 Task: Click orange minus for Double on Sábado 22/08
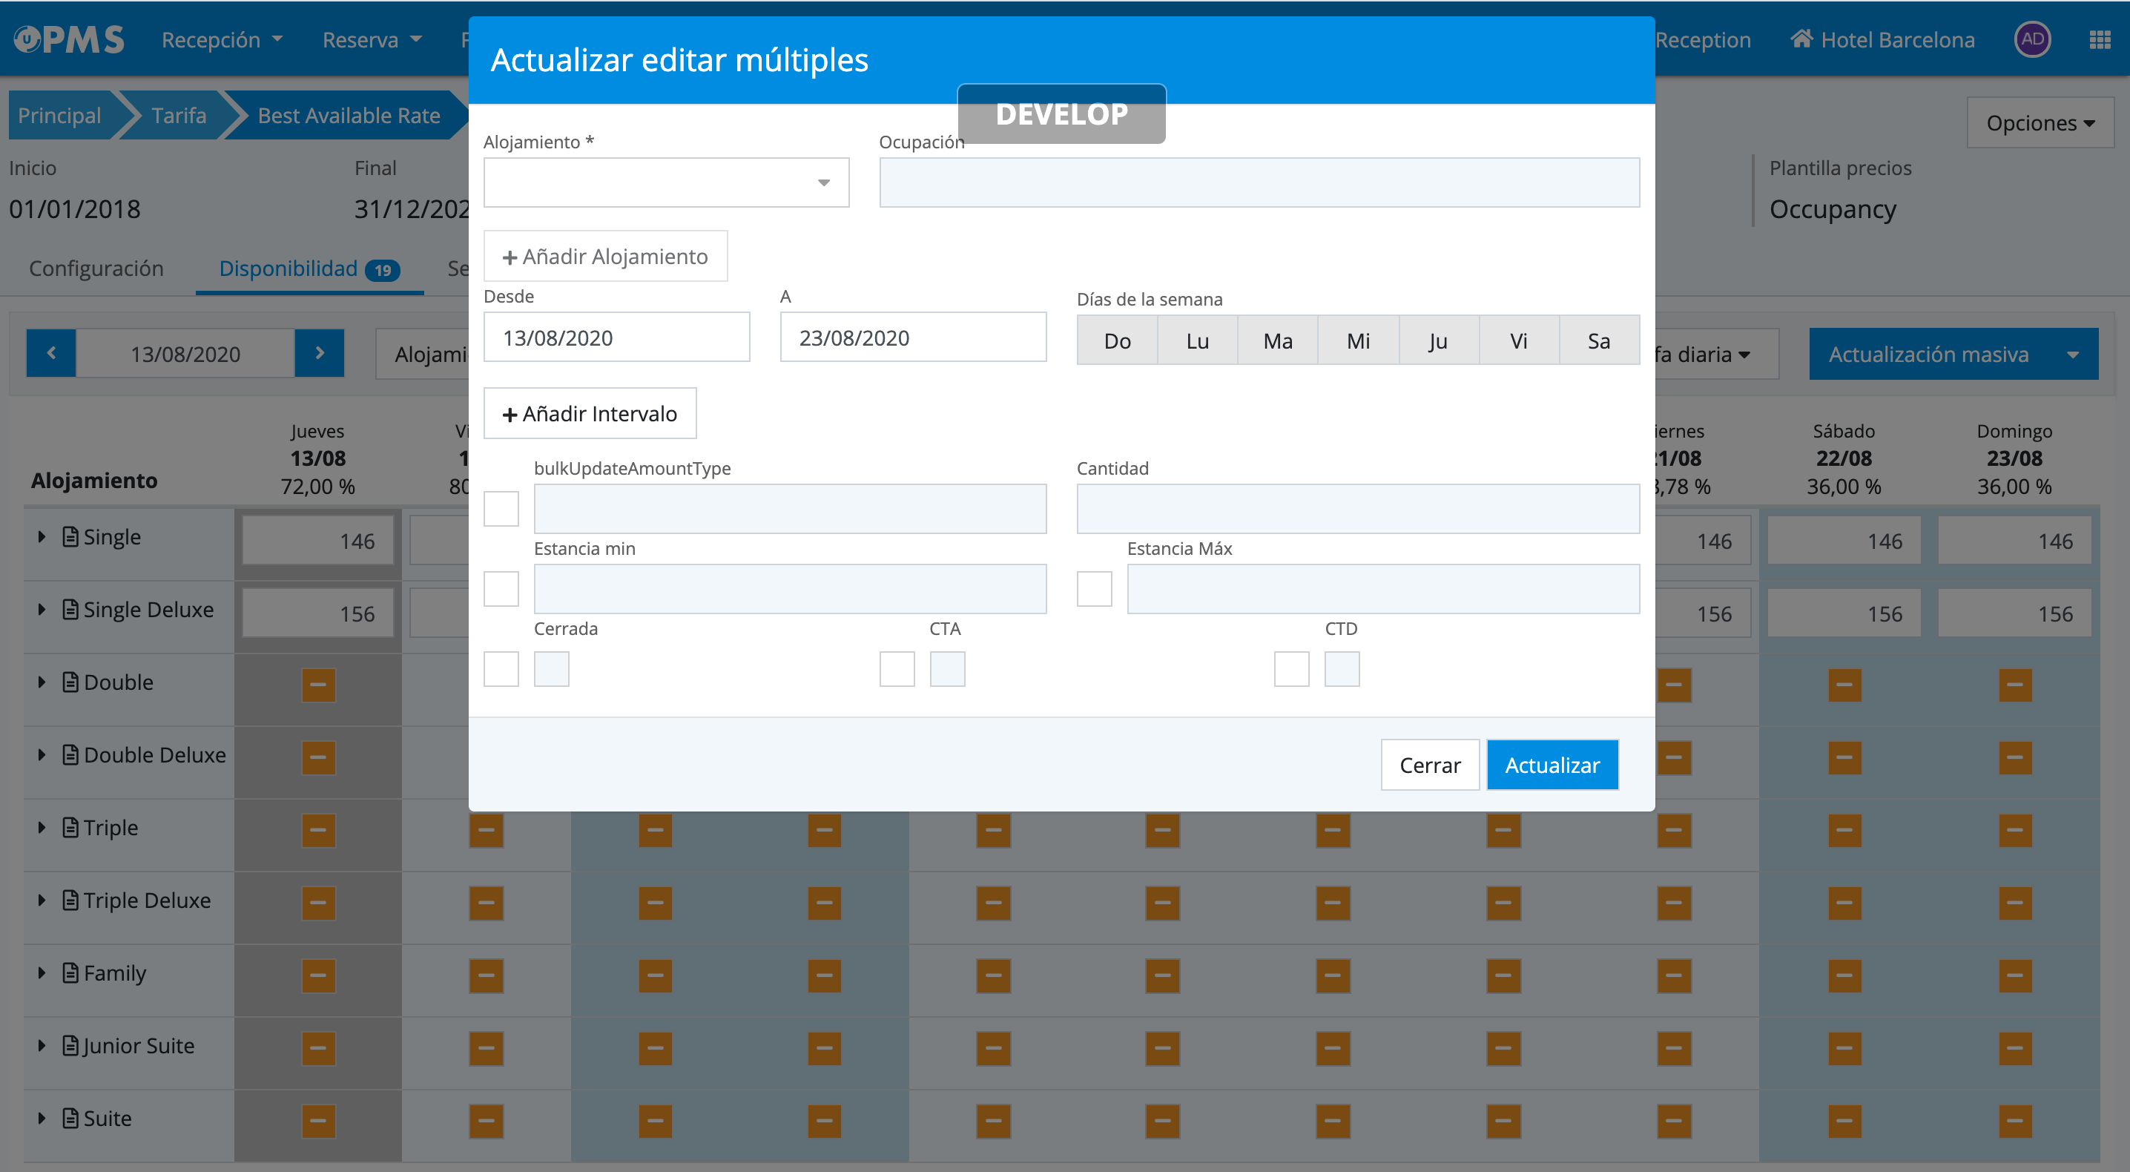pos(1844,685)
